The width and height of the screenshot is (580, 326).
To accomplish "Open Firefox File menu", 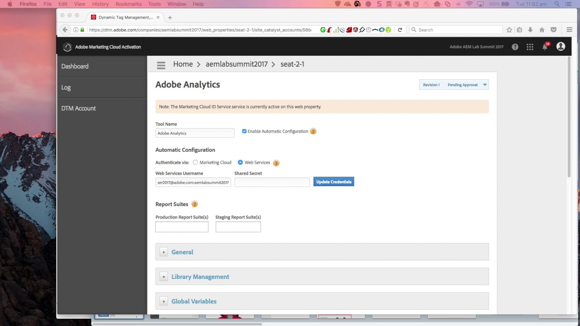I will click(48, 4).
